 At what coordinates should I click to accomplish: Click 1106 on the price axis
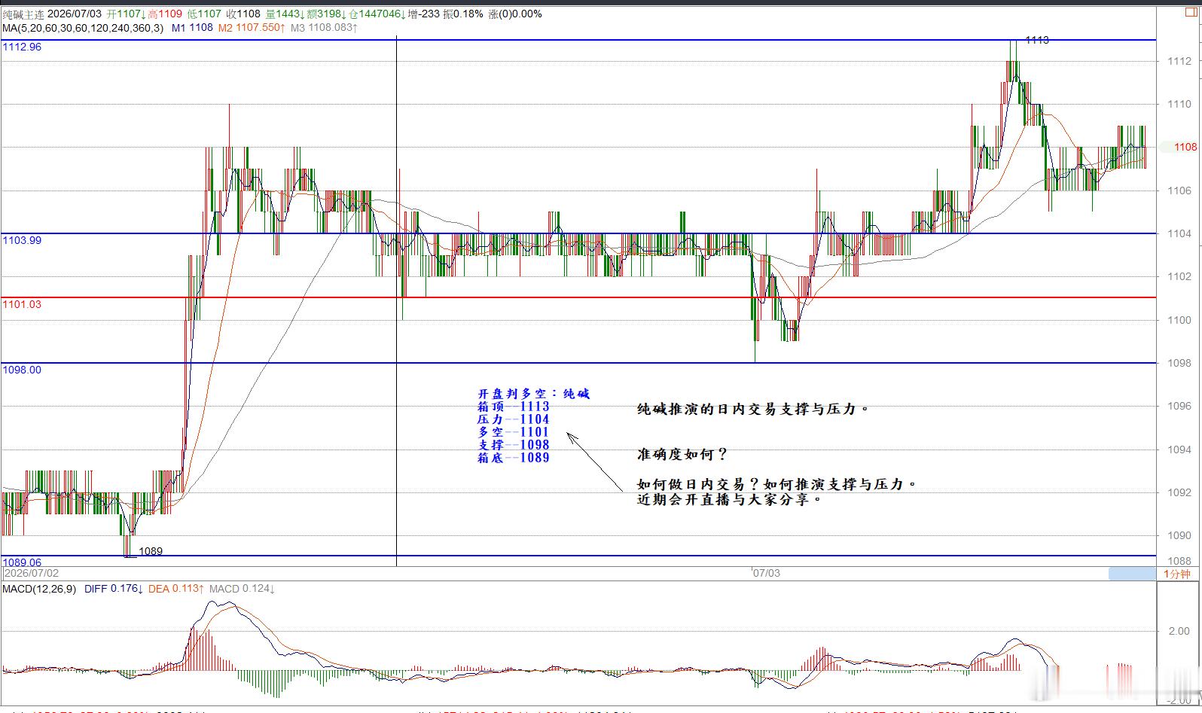(1179, 190)
